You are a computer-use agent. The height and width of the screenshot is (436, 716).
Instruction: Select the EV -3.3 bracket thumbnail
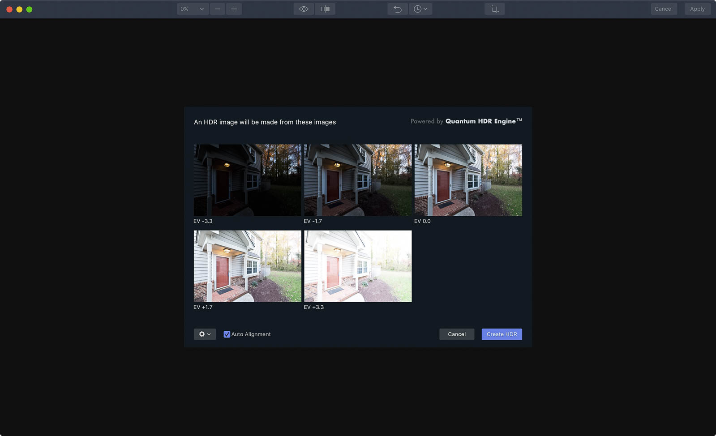coord(247,180)
